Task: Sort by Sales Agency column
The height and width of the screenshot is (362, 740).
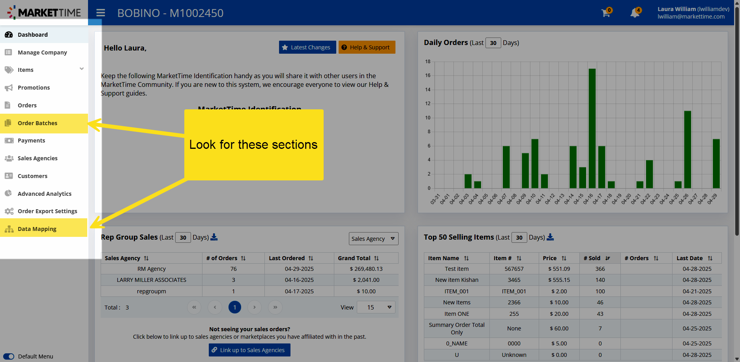Action: (146, 258)
